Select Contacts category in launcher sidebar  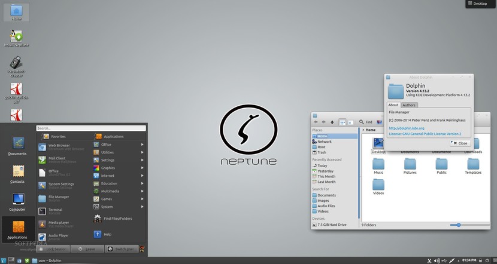pyautogui.click(x=18, y=174)
